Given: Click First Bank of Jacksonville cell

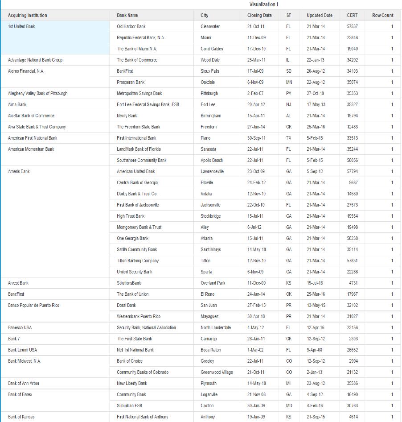Looking at the screenshot, I should [x=152, y=205].
